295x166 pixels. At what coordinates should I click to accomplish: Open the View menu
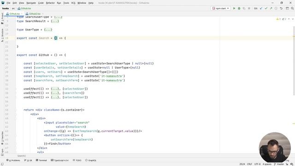22,3
